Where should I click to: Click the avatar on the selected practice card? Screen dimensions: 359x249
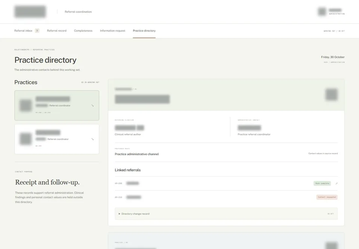click(26, 105)
